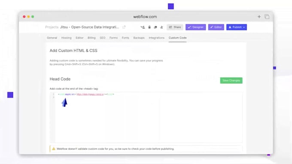Open the Forms tab
Screen dimensions: 292x164
[113, 38]
